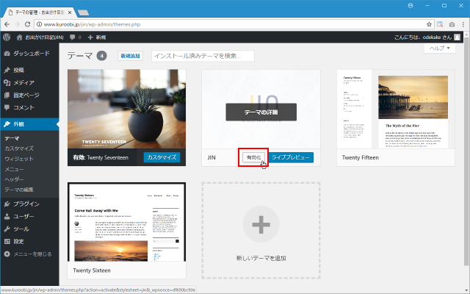Click the ライブプレビュー button for JIN

[x=291, y=157]
